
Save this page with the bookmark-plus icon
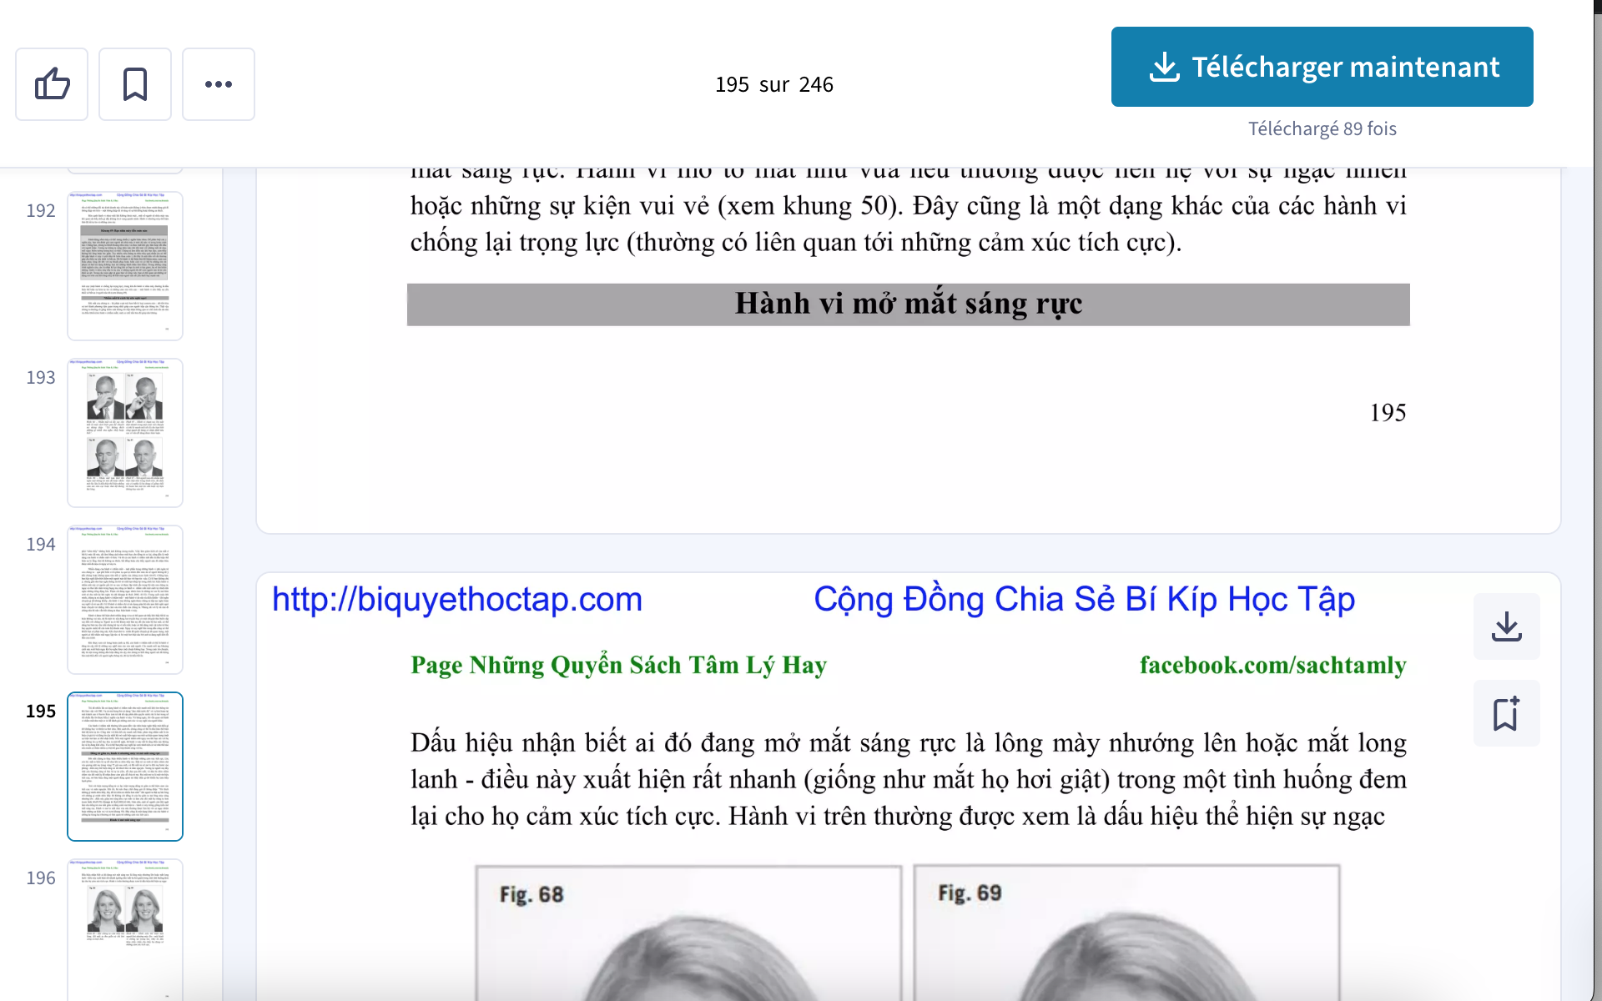pyautogui.click(x=1506, y=713)
